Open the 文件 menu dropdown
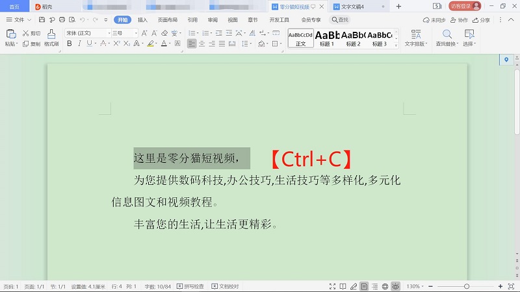Viewport: 520px width, 292px height. [18, 20]
